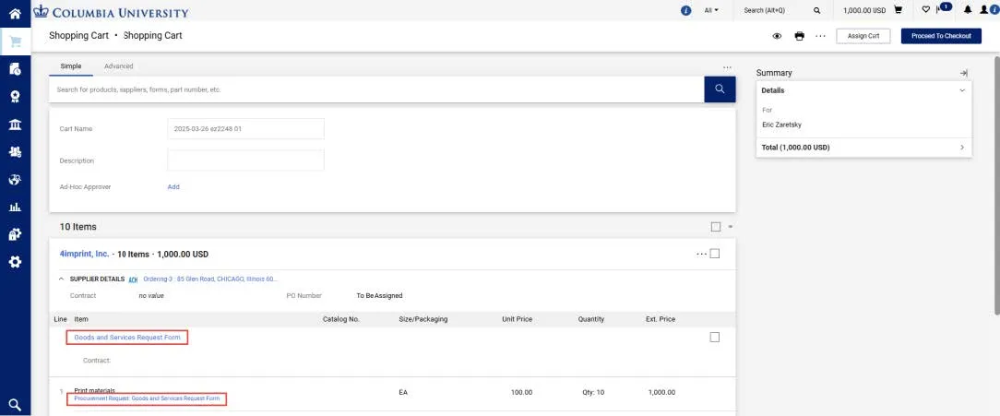Click the Qty: 10 value

pos(593,392)
